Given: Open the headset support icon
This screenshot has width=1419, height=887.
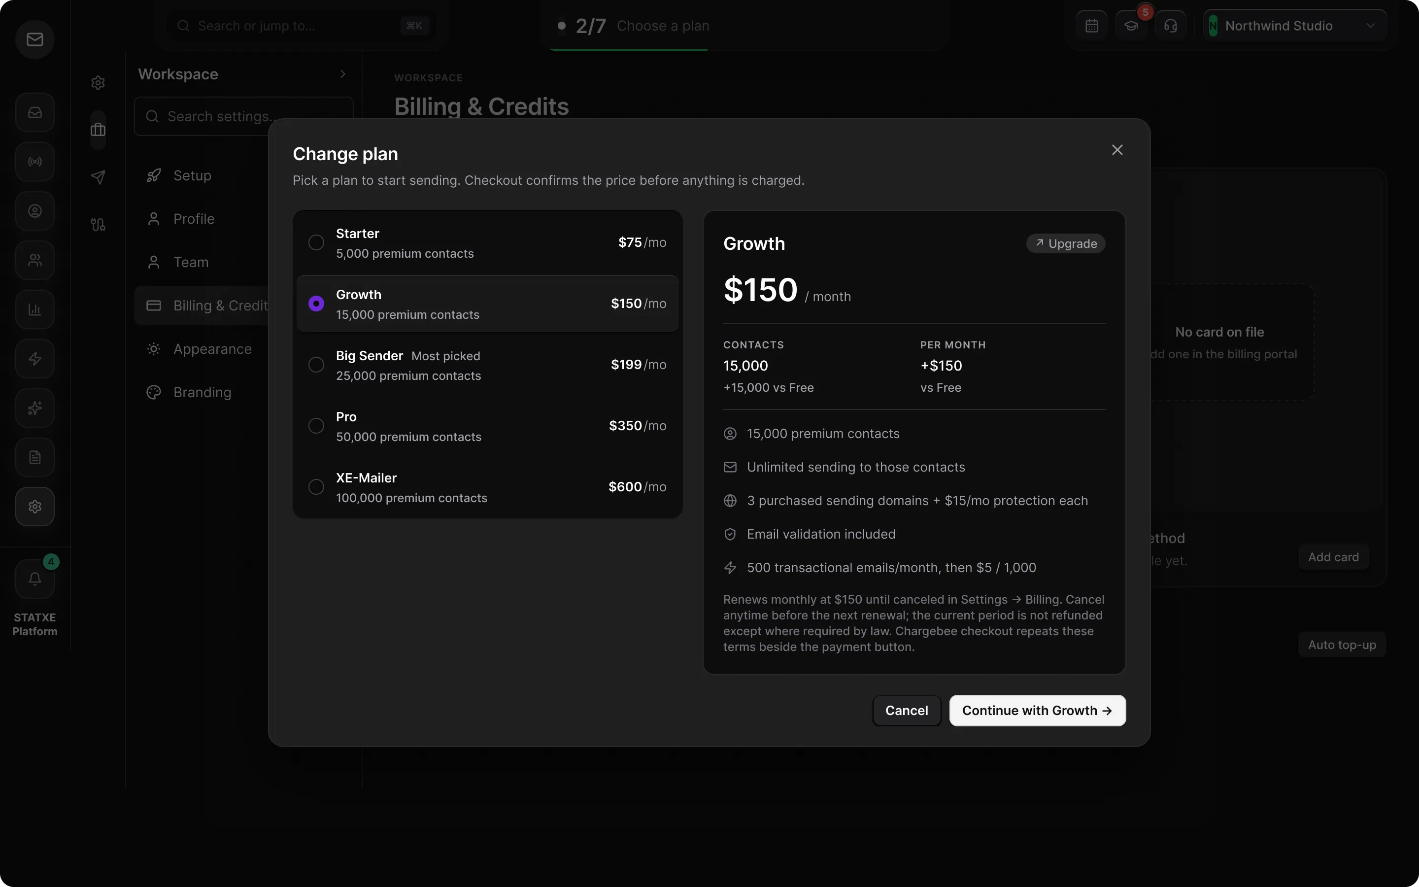Looking at the screenshot, I should (x=1170, y=26).
